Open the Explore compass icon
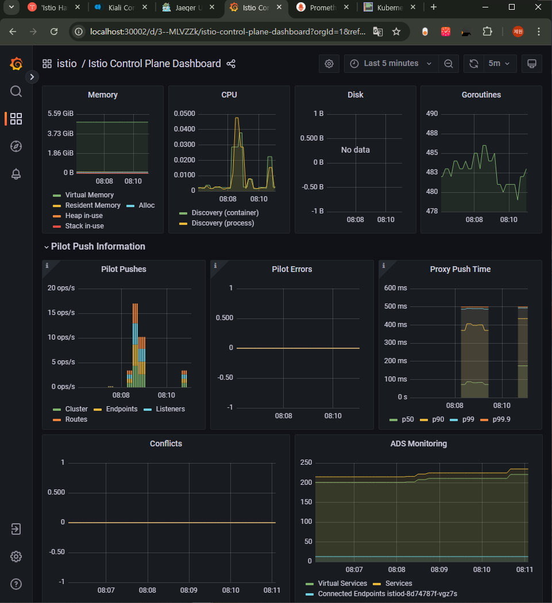Viewport: 552px width, 603px height. tap(16, 146)
